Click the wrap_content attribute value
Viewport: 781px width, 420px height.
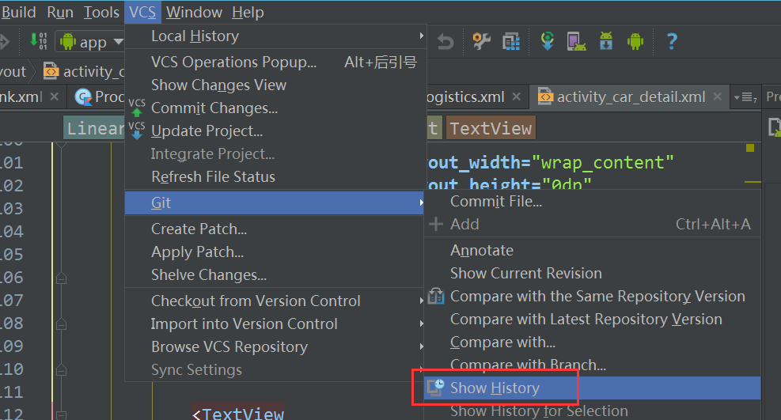tap(602, 162)
